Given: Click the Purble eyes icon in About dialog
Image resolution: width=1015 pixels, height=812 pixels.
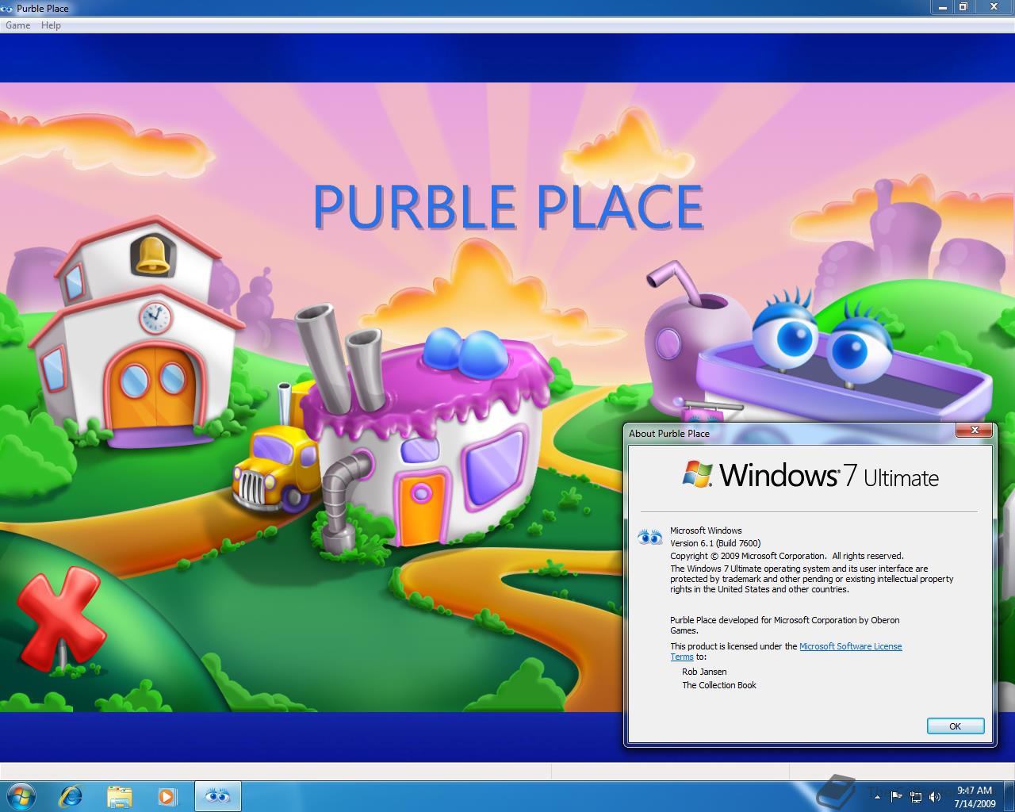Looking at the screenshot, I should point(650,538).
